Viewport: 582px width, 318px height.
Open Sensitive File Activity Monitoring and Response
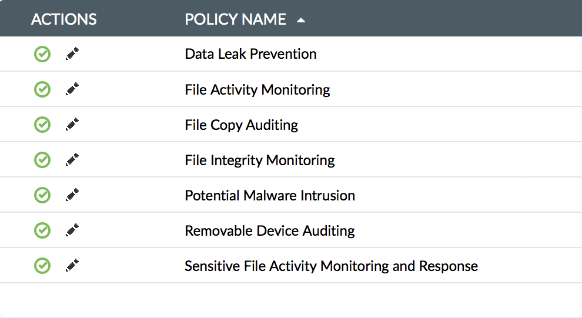click(x=331, y=266)
